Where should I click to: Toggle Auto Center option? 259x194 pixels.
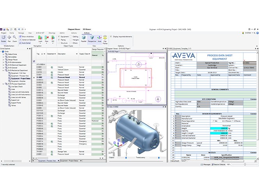point(25,43)
